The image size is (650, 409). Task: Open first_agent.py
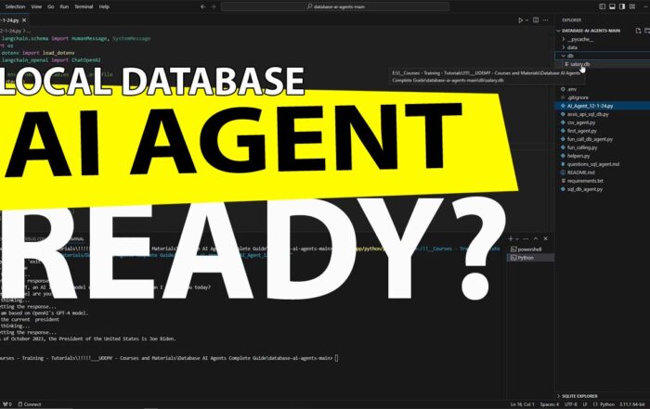click(x=581, y=131)
